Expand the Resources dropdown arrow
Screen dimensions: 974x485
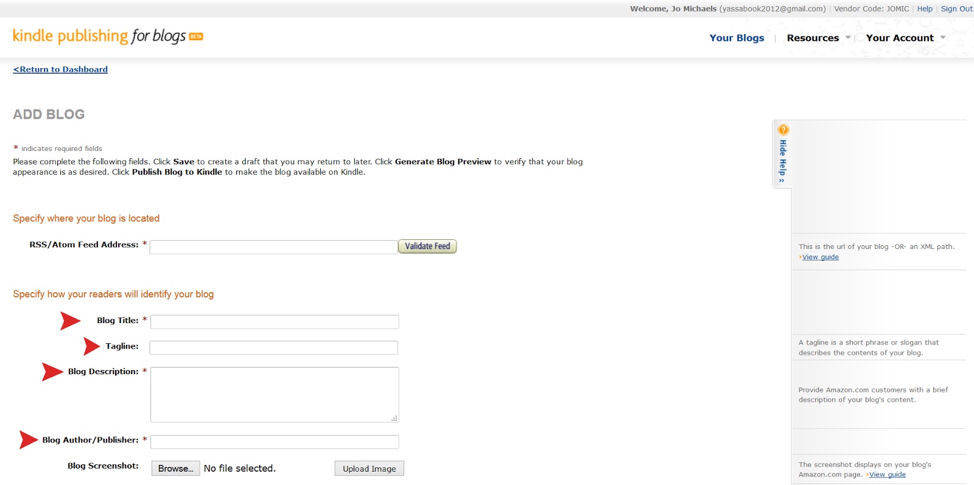[x=848, y=38]
